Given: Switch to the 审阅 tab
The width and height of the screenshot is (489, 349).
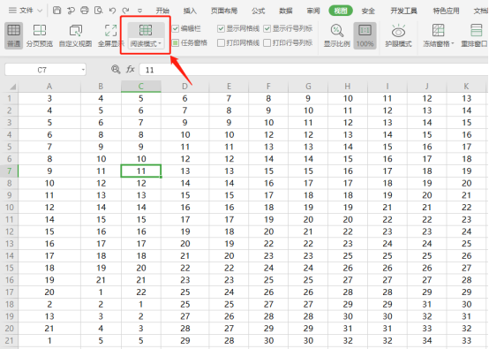Looking at the screenshot, I should click(313, 11).
